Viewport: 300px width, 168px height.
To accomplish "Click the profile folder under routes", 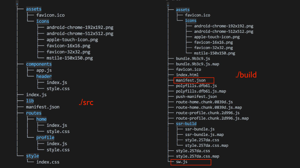I will [45, 138].
